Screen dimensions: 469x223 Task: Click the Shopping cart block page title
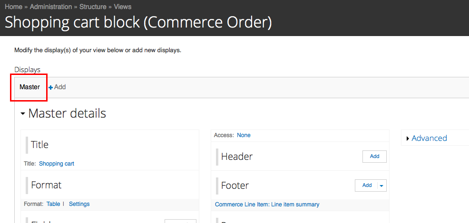pyautogui.click(x=138, y=22)
